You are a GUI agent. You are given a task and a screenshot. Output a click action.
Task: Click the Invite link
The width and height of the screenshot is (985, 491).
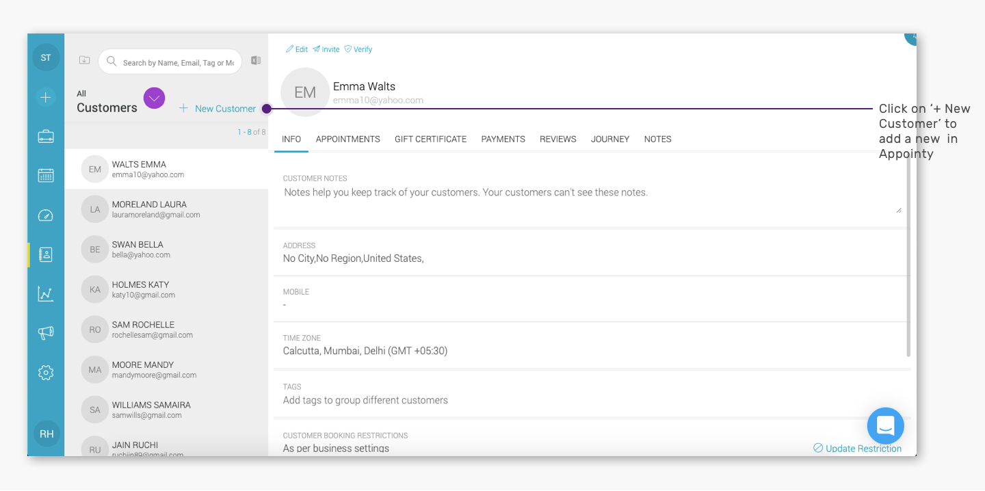[x=326, y=49]
